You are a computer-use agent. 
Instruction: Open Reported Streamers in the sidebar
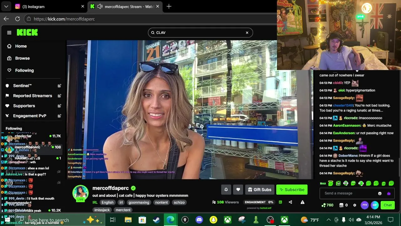[33, 96]
